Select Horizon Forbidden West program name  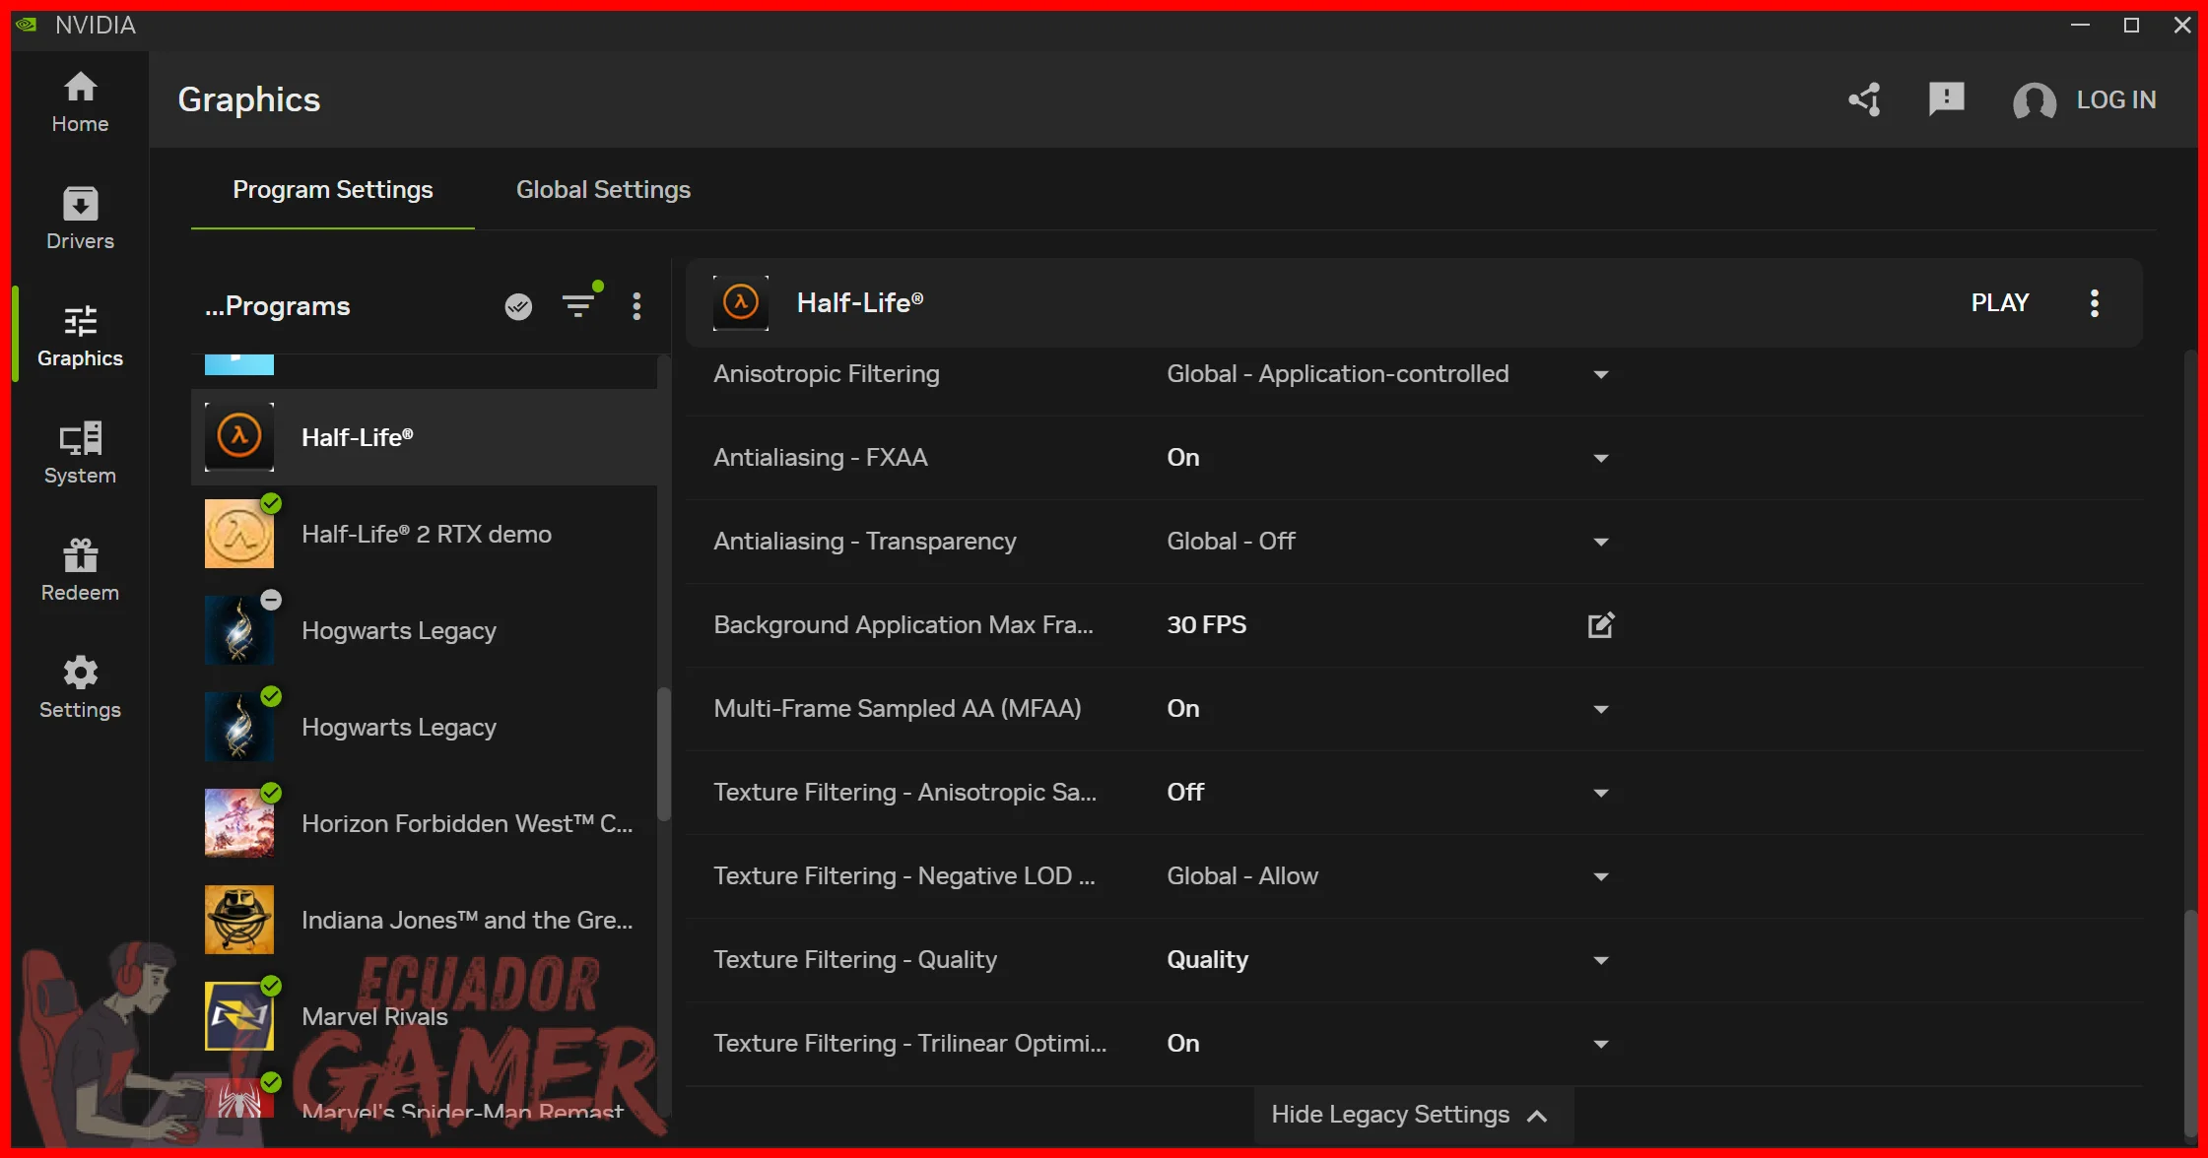pos(467,824)
